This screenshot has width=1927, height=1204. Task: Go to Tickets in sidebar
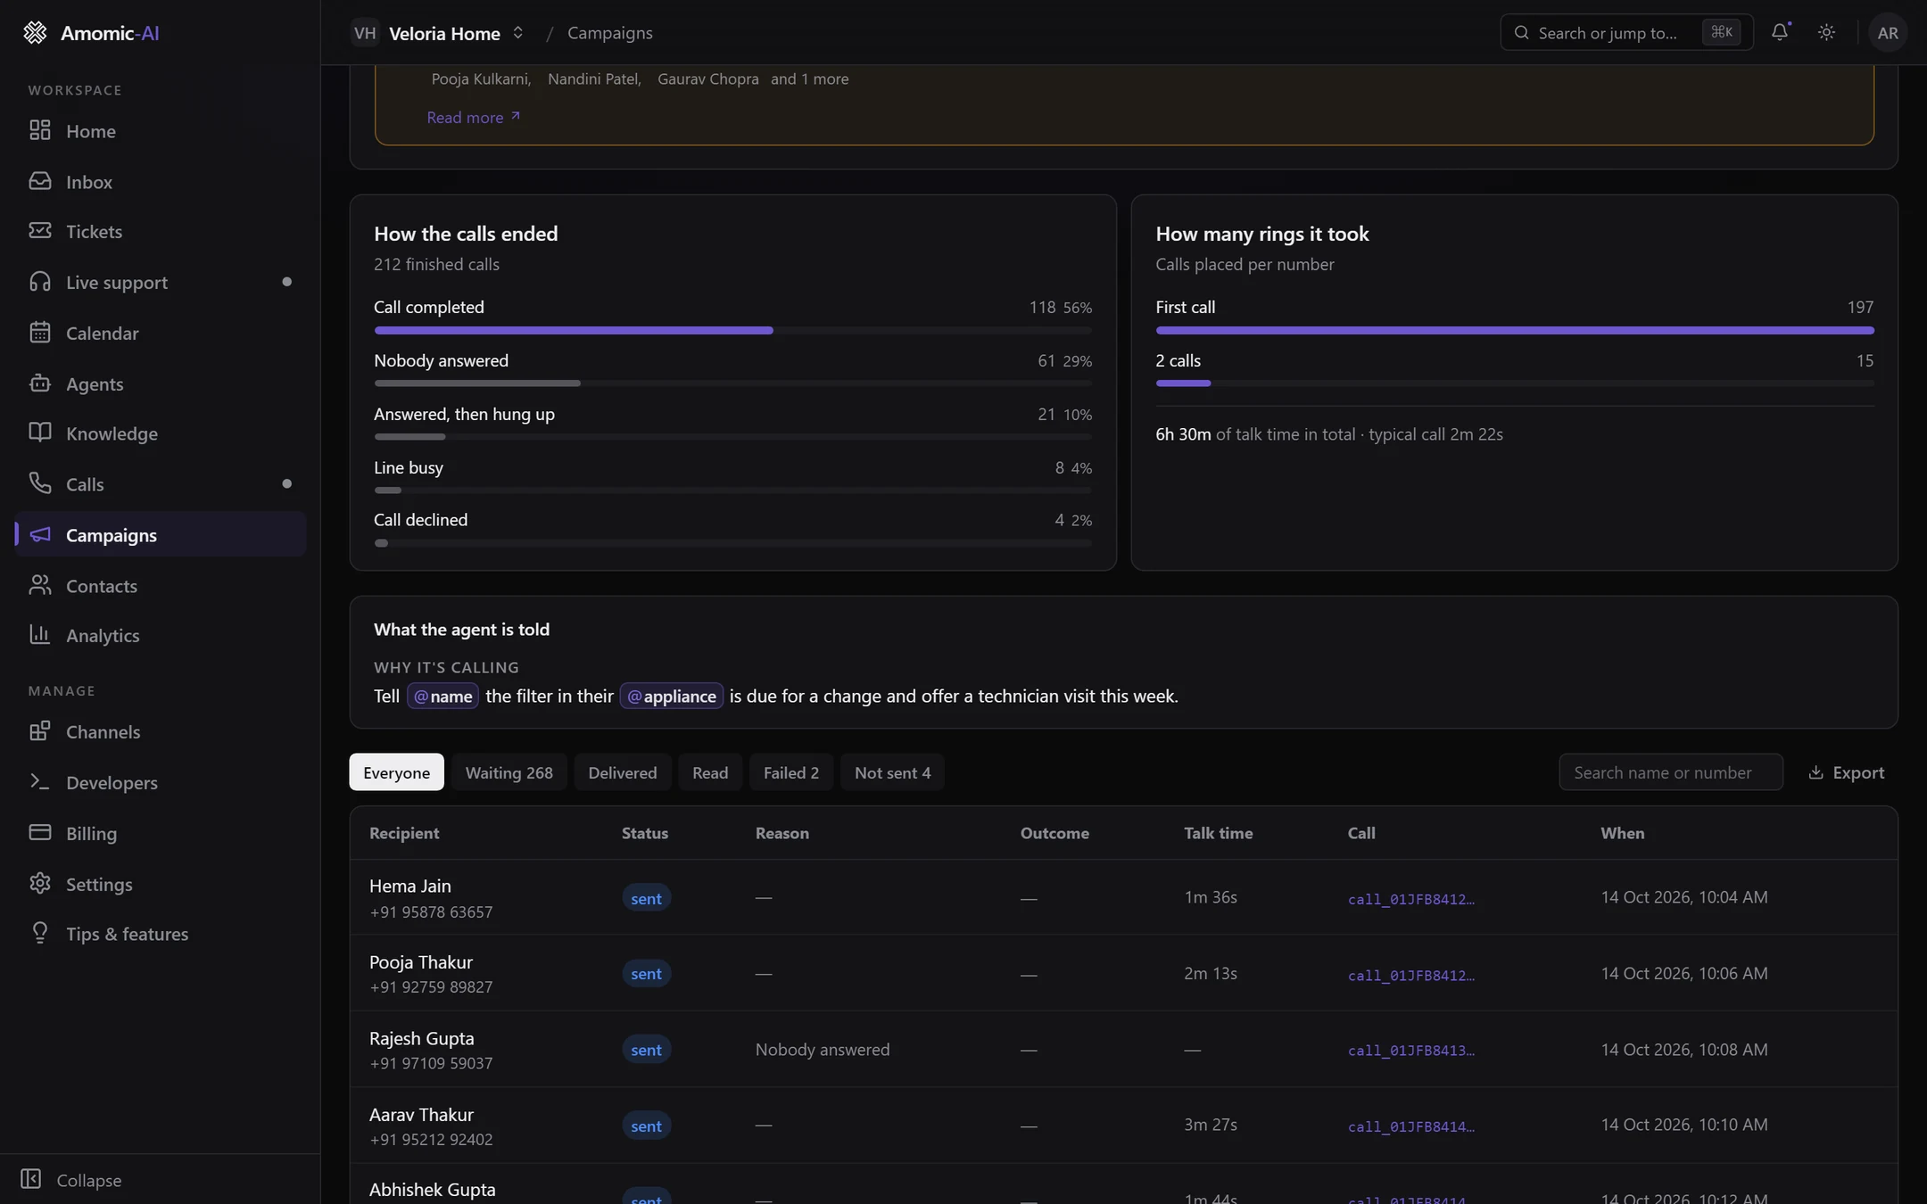pos(161,232)
